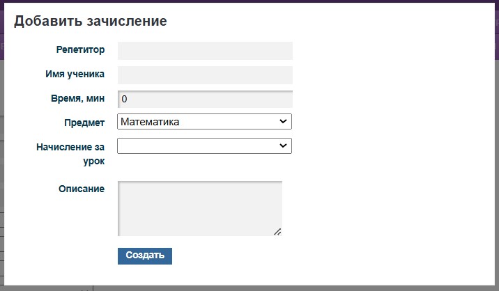499x291 pixels.
Task: Click the 0 value in time field
Action: pyautogui.click(x=124, y=100)
